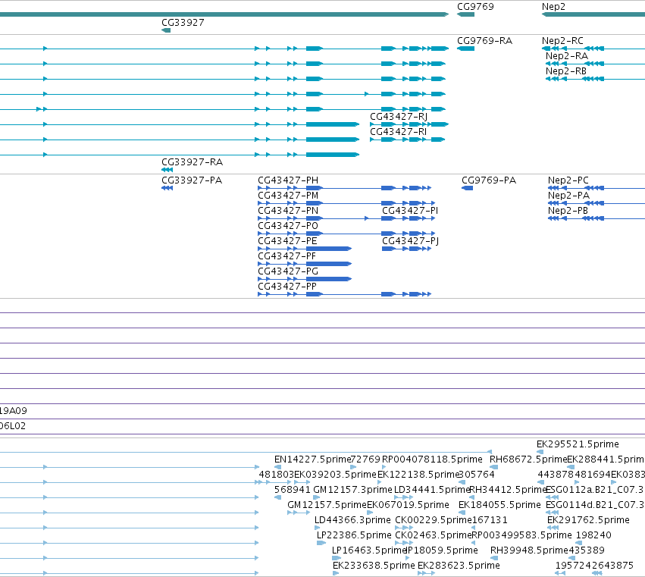Click the EK122138.5prime EST label
The width and height of the screenshot is (645, 577).
418,475
